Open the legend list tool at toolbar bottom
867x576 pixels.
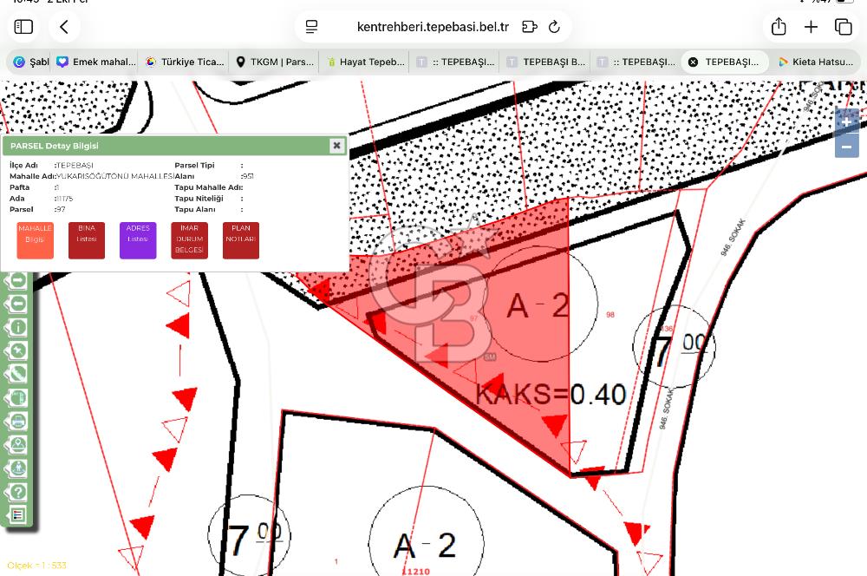point(17,515)
